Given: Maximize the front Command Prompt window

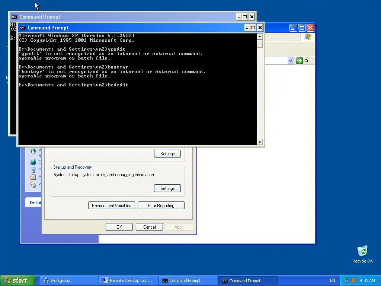Looking at the screenshot, I should [x=253, y=28].
